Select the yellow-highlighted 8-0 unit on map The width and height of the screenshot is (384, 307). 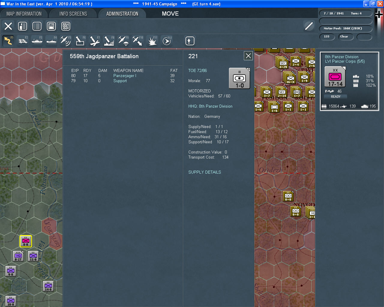(26, 241)
